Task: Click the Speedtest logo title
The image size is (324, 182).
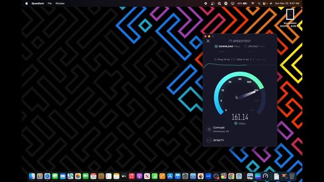Action: 239,41
